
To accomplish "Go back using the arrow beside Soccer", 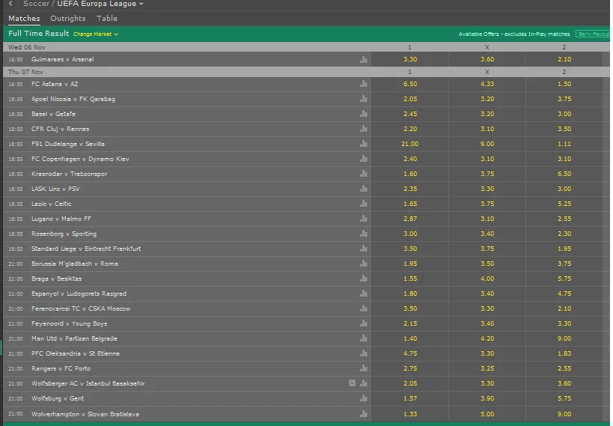I will [10, 4].
